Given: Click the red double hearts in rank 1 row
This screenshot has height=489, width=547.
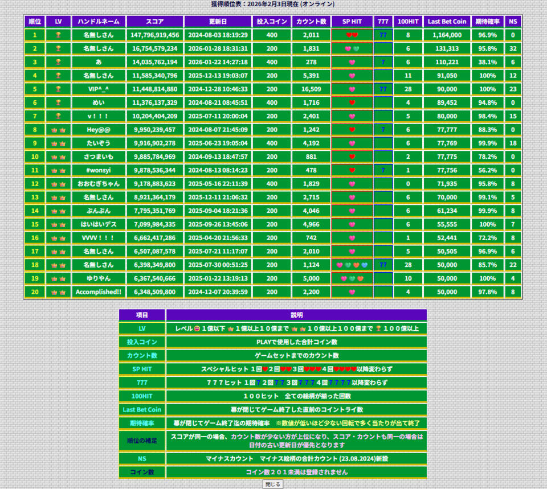Looking at the screenshot, I should point(352,35).
